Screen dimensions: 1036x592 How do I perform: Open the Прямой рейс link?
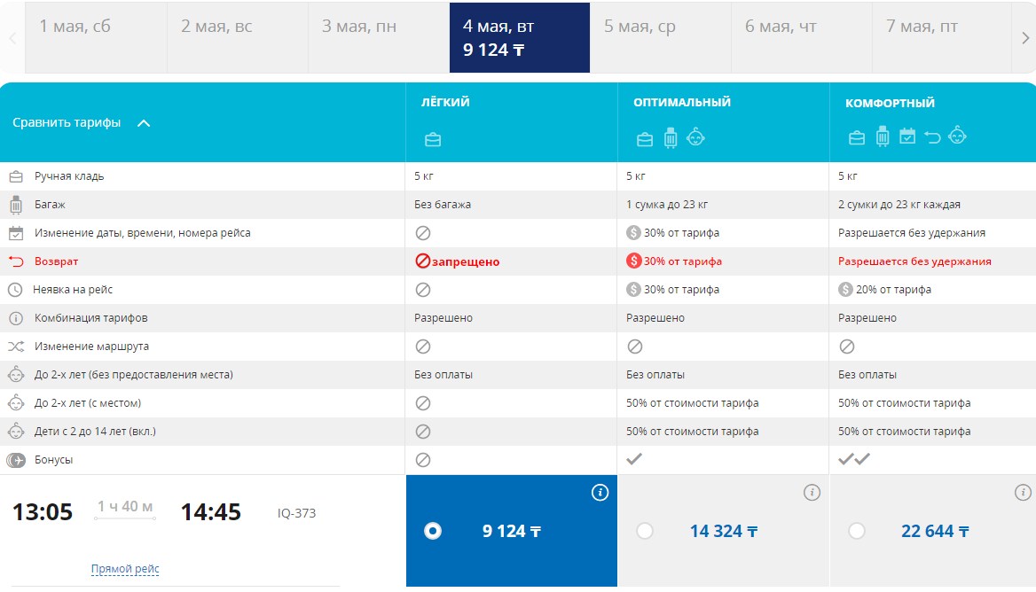[125, 569]
